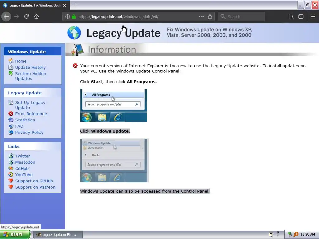The height and width of the screenshot is (239, 319).
Task: Select the Legacy Update browser tab
Action: pos(35,5)
